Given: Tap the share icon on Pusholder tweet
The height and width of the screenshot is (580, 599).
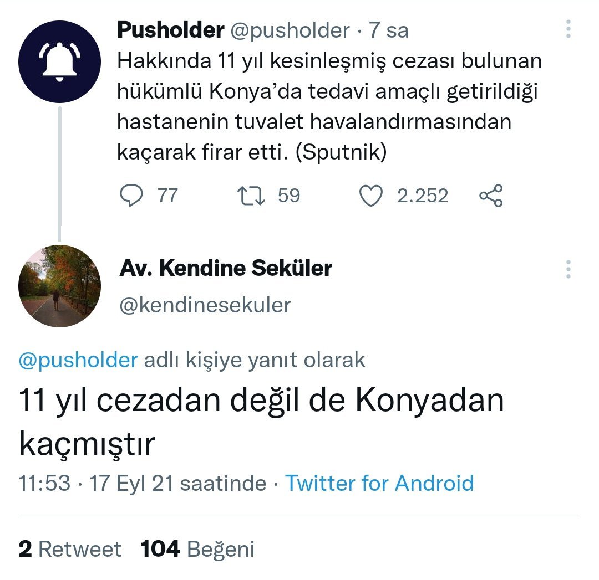Looking at the screenshot, I should pos(491,196).
